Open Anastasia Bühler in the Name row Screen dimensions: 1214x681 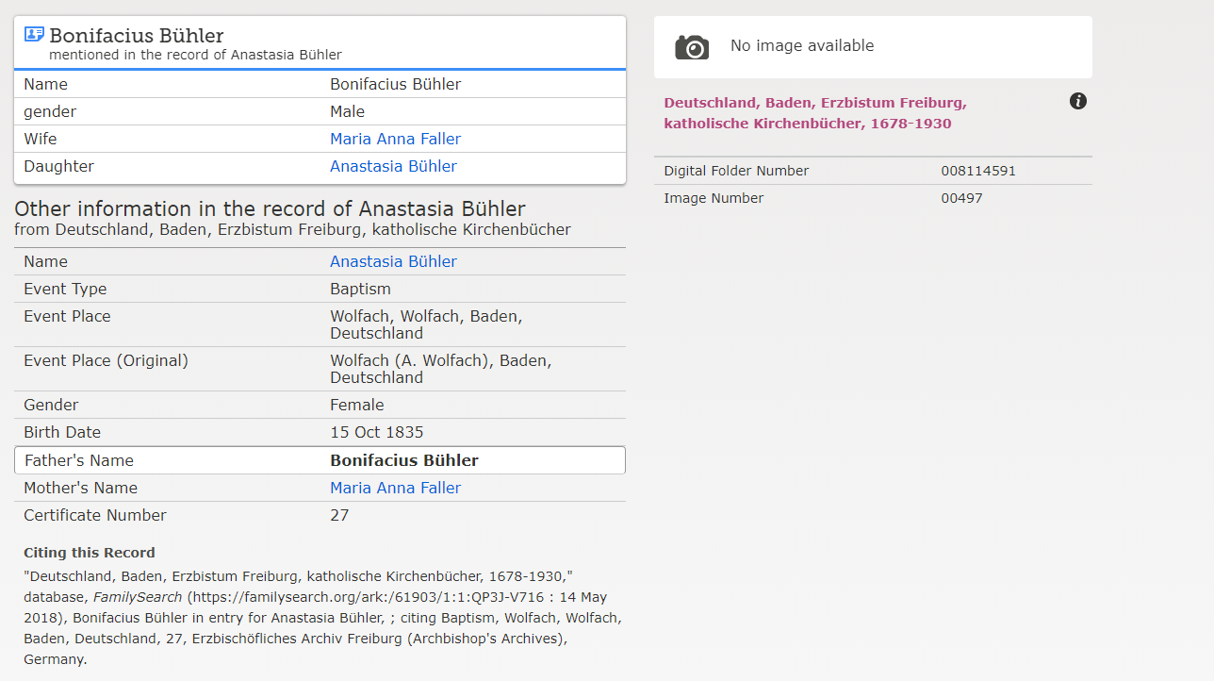(393, 261)
